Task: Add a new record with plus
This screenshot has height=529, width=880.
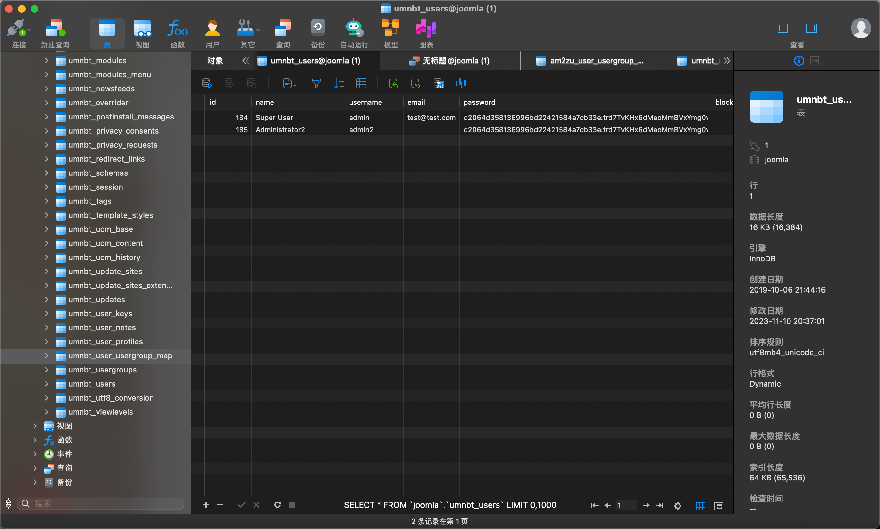Action: [206, 505]
